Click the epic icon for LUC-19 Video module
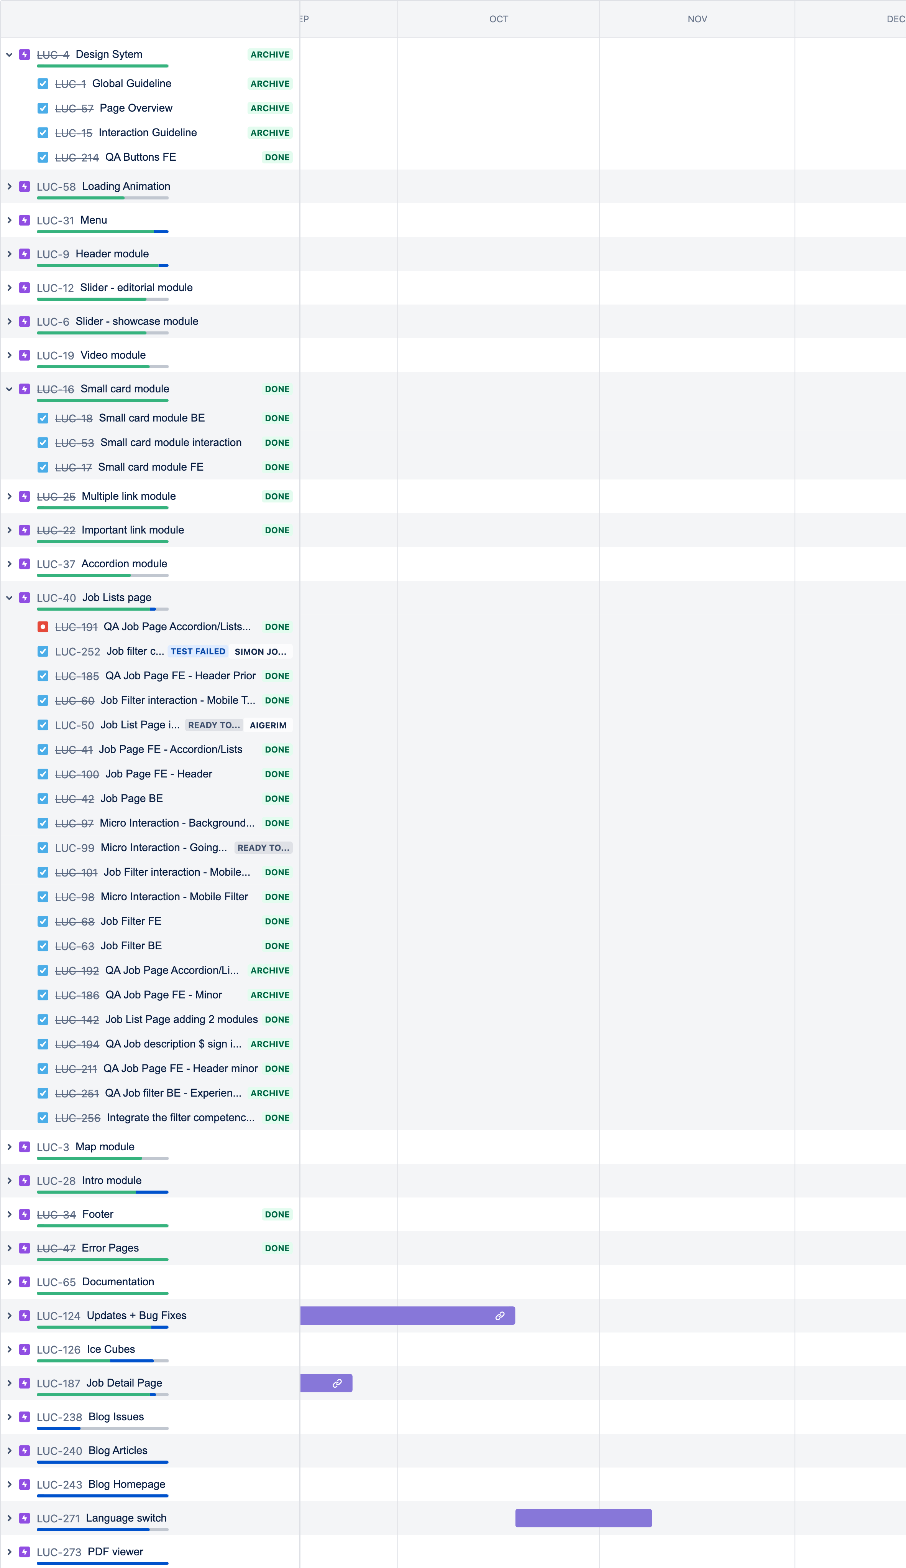 tap(25, 355)
